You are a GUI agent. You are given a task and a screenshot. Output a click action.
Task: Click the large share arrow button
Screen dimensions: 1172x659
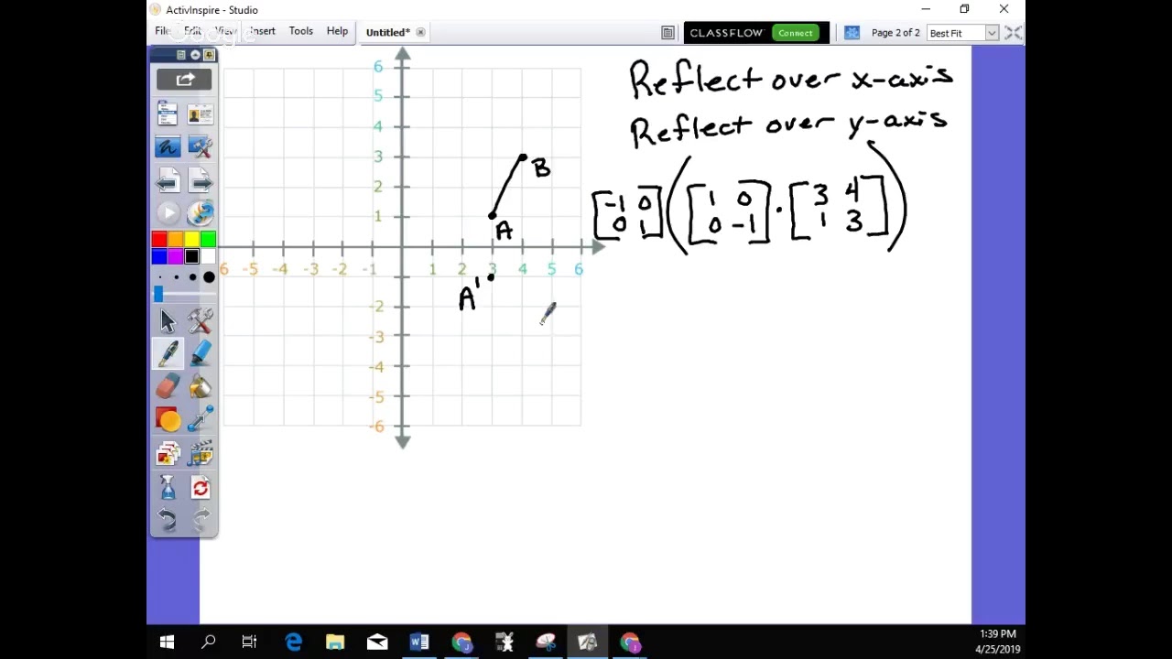(184, 80)
